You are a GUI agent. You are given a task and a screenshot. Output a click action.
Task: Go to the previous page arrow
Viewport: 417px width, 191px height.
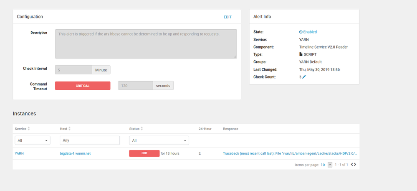[352, 165]
